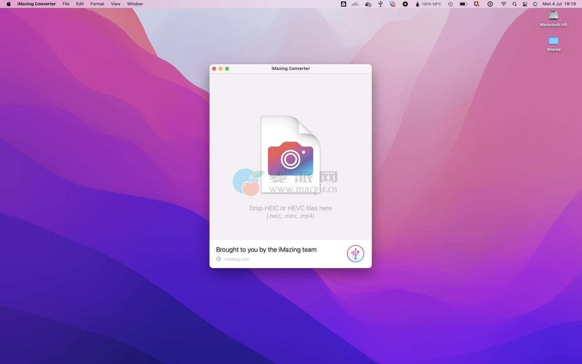Click the arrow icon beside imazing.com

(x=219, y=259)
